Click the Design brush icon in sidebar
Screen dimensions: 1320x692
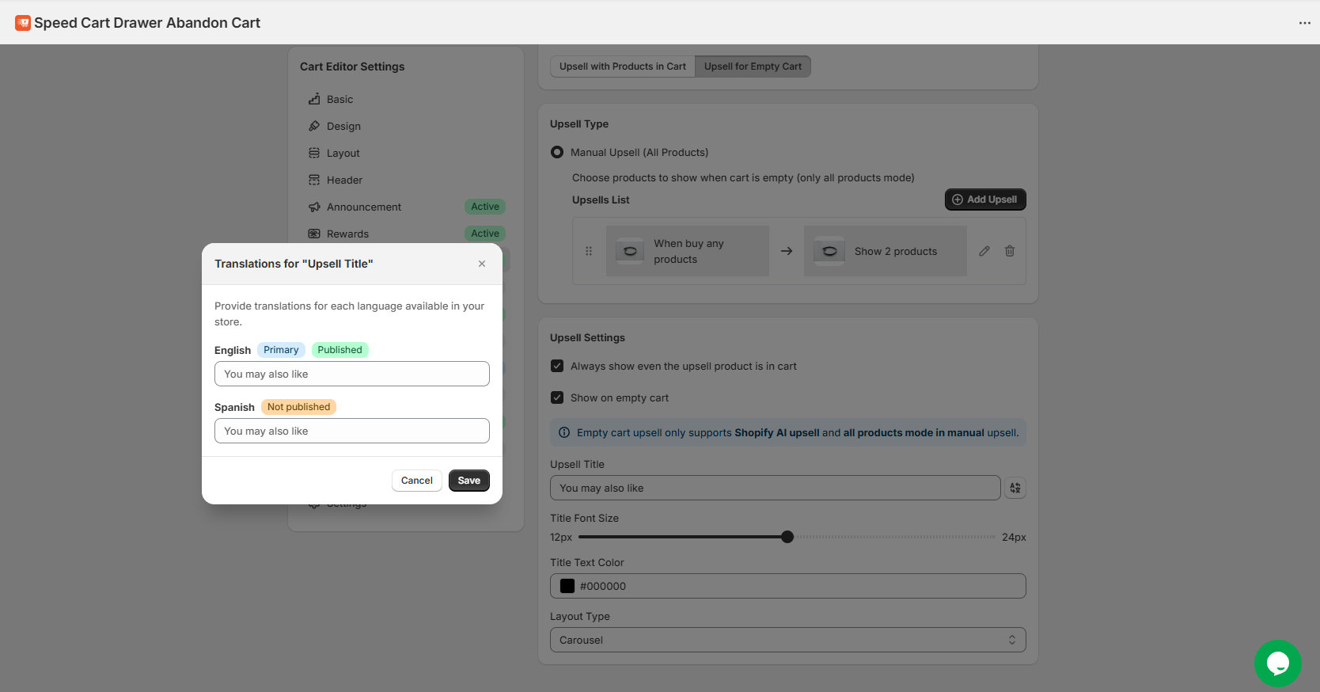point(314,126)
